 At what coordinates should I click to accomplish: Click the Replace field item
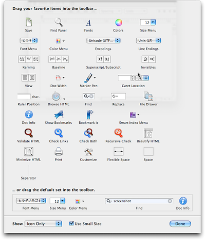pyautogui.click(x=118, y=96)
